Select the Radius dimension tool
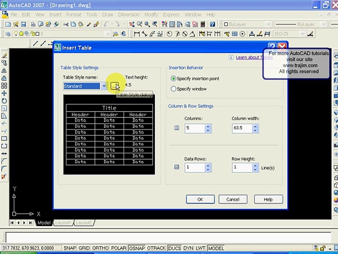The height and width of the screenshot is (254, 338). coord(169,34)
